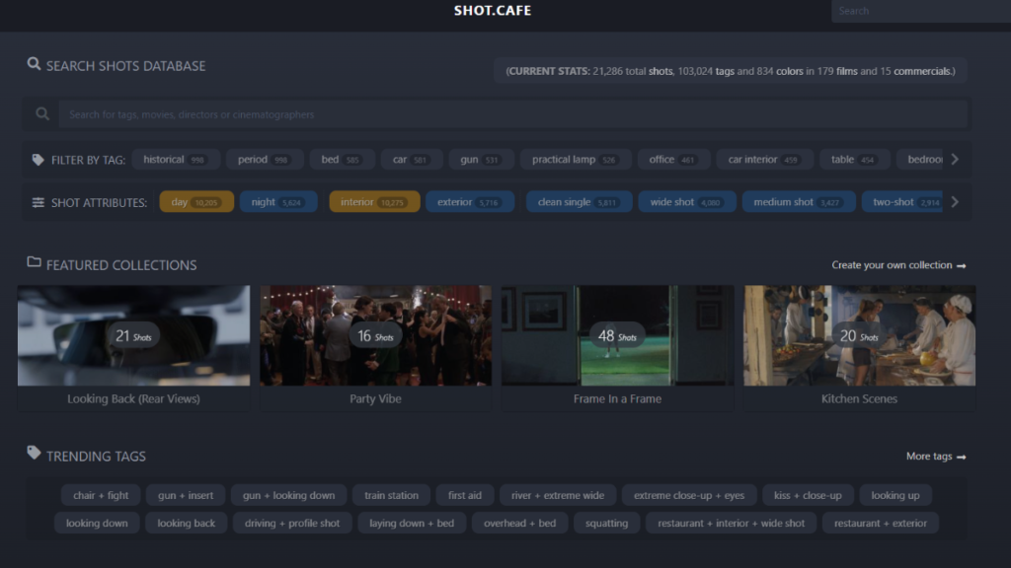The image size is (1011, 568).
Task: Click the top-right Search input box
Action: 918,11
